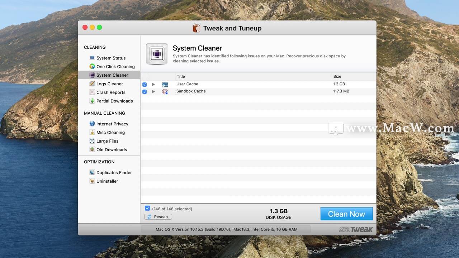Viewport: 459px width, 258px height.
Task: Click the Mac OS X version info bar
Action: (226, 229)
